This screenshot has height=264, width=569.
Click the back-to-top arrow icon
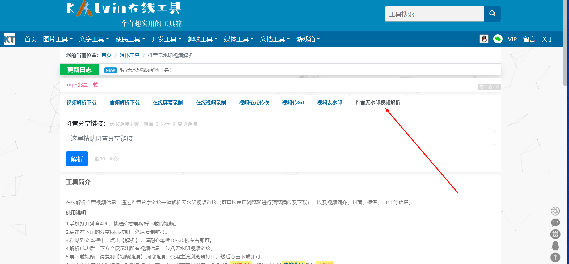[555, 257]
